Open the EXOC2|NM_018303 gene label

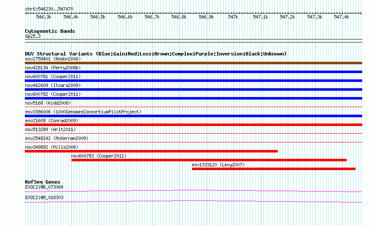click(x=44, y=197)
